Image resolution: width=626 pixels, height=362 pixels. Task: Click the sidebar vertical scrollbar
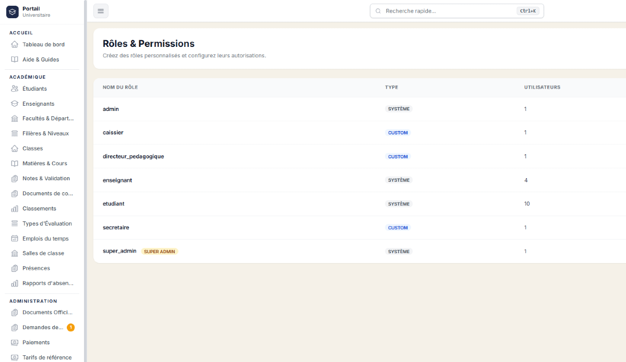pyautogui.click(x=85, y=181)
